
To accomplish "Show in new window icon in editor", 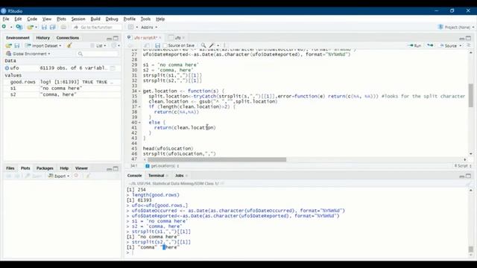I will 147,45.
